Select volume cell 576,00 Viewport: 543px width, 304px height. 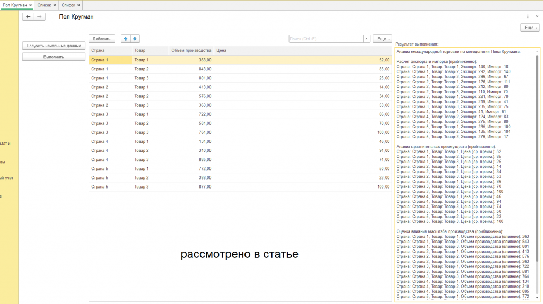tap(191, 96)
